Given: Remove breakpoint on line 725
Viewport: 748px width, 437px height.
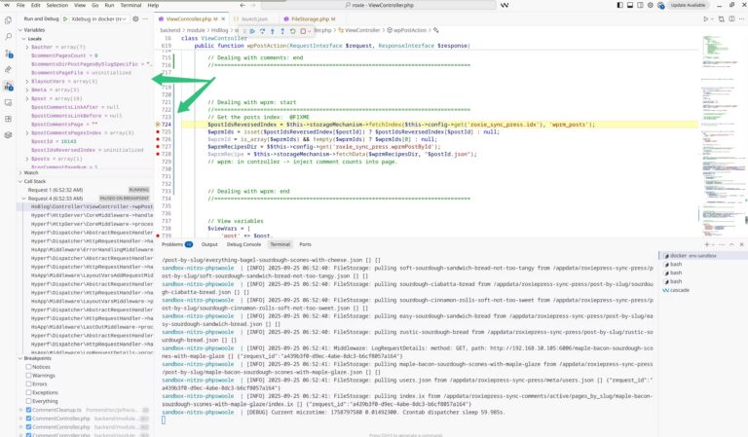Looking at the screenshot, I should coord(158,132).
